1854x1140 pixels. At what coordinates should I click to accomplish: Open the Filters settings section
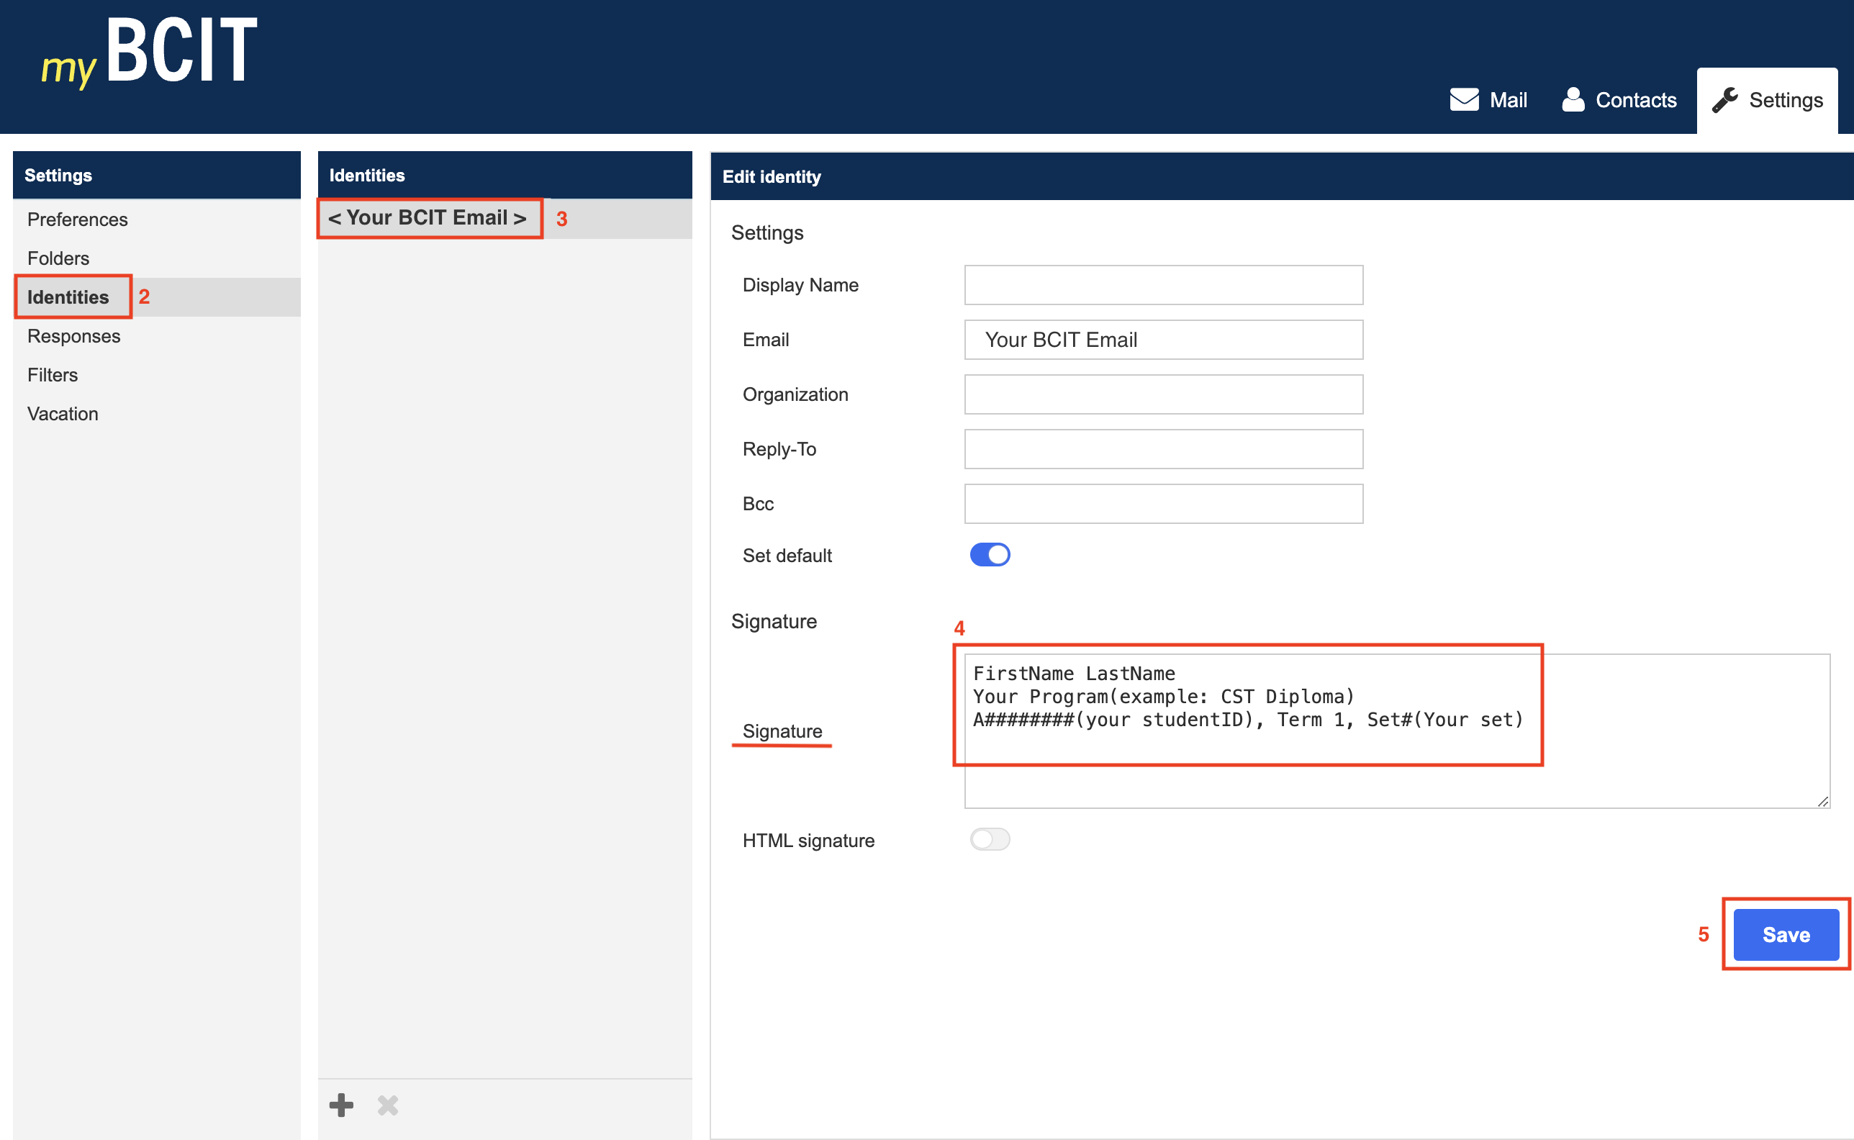click(52, 375)
